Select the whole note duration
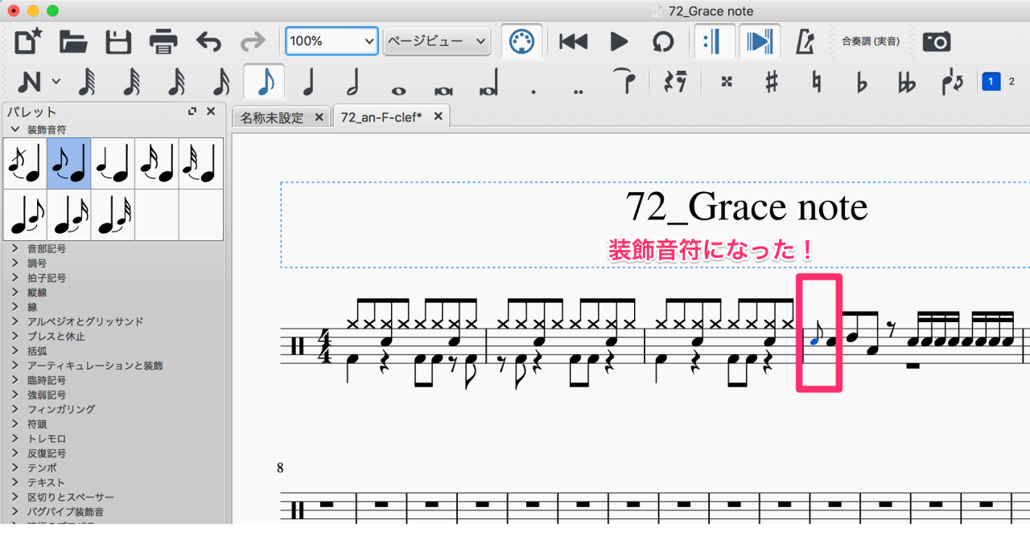1030x544 pixels. [x=398, y=89]
